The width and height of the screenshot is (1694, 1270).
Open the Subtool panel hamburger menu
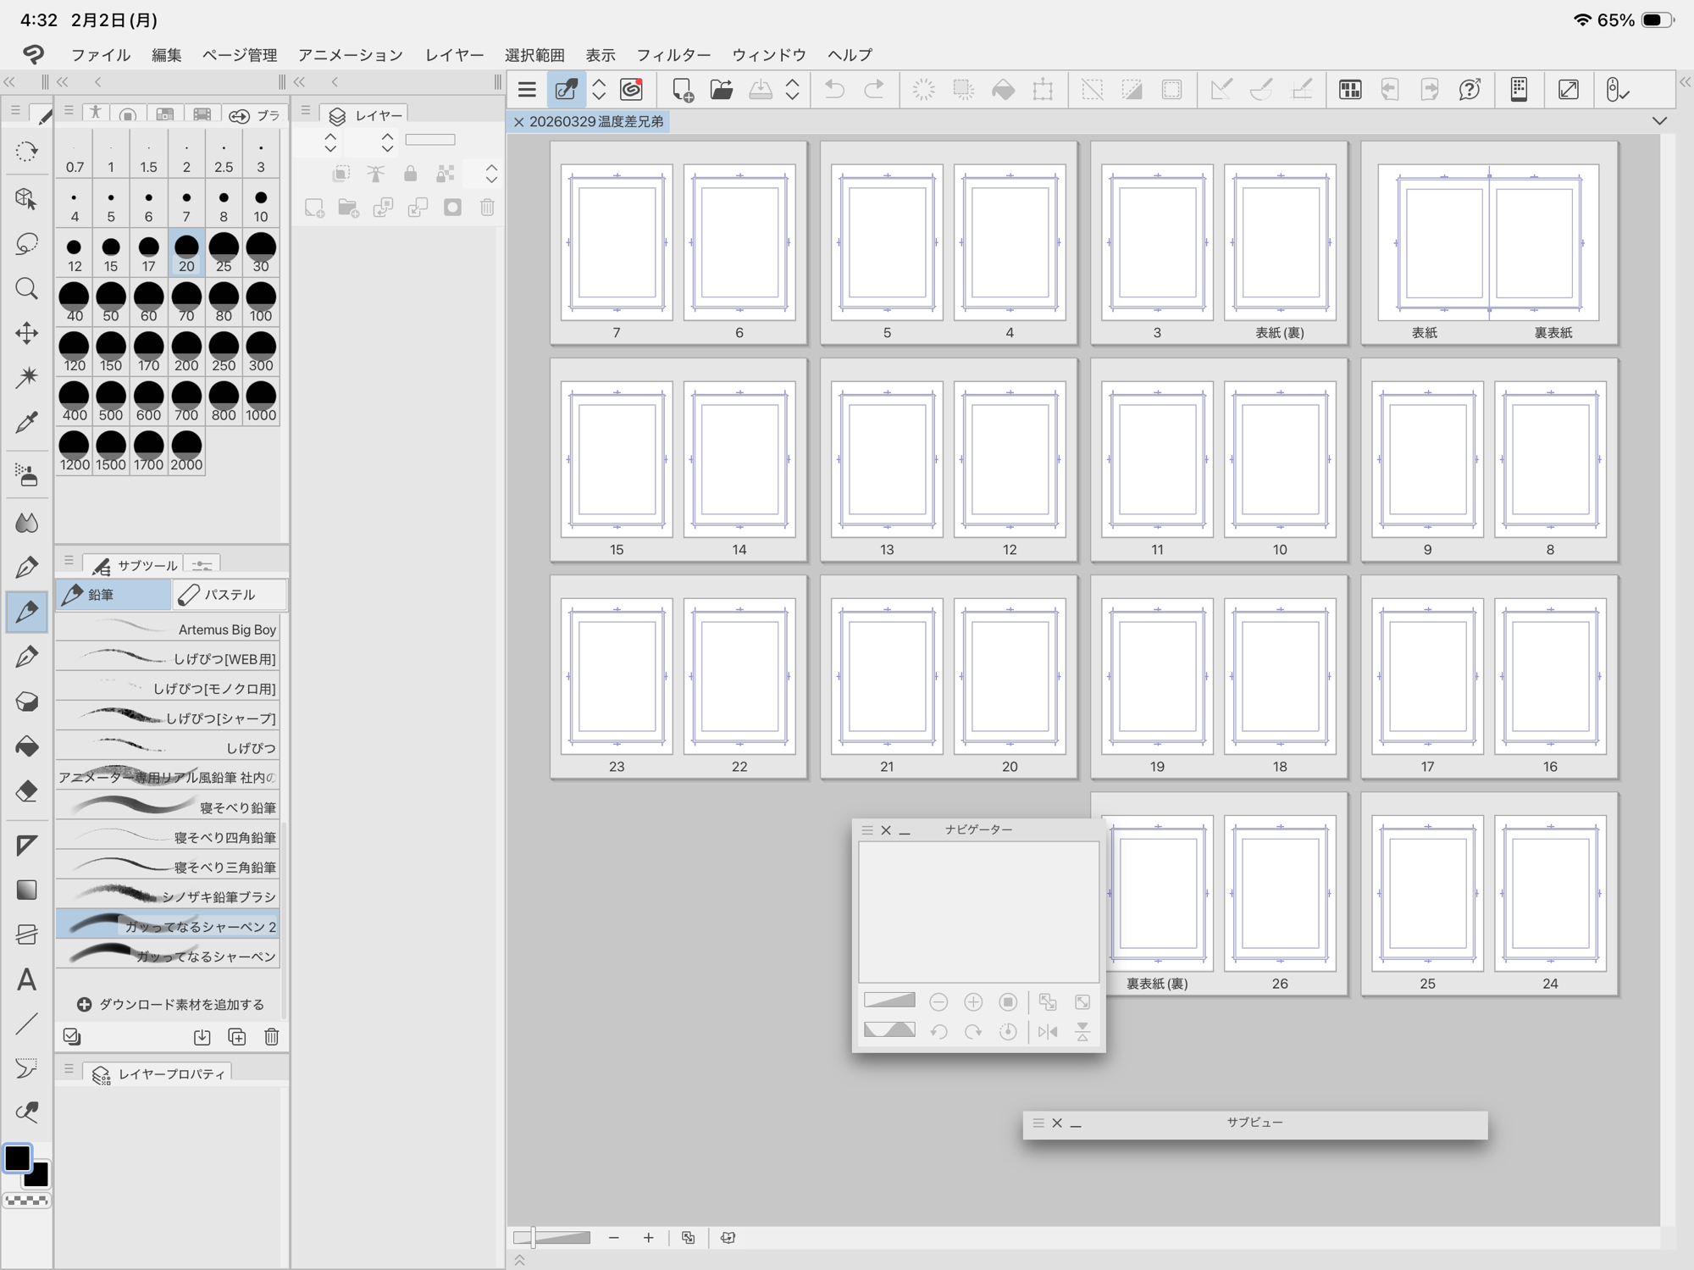[69, 561]
